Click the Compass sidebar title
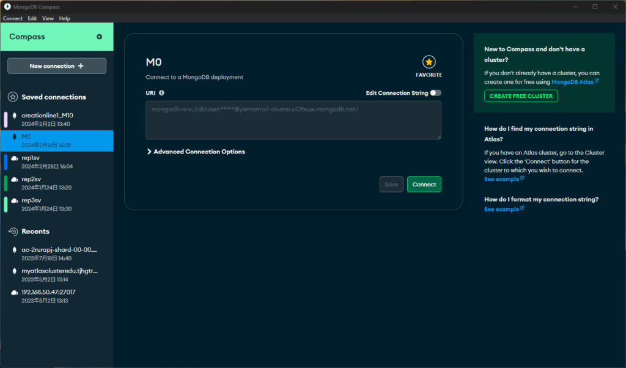The height and width of the screenshot is (368, 626). (x=27, y=37)
